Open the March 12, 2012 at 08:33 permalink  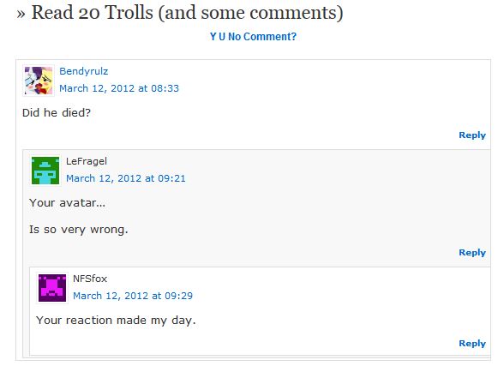pyautogui.click(x=119, y=88)
